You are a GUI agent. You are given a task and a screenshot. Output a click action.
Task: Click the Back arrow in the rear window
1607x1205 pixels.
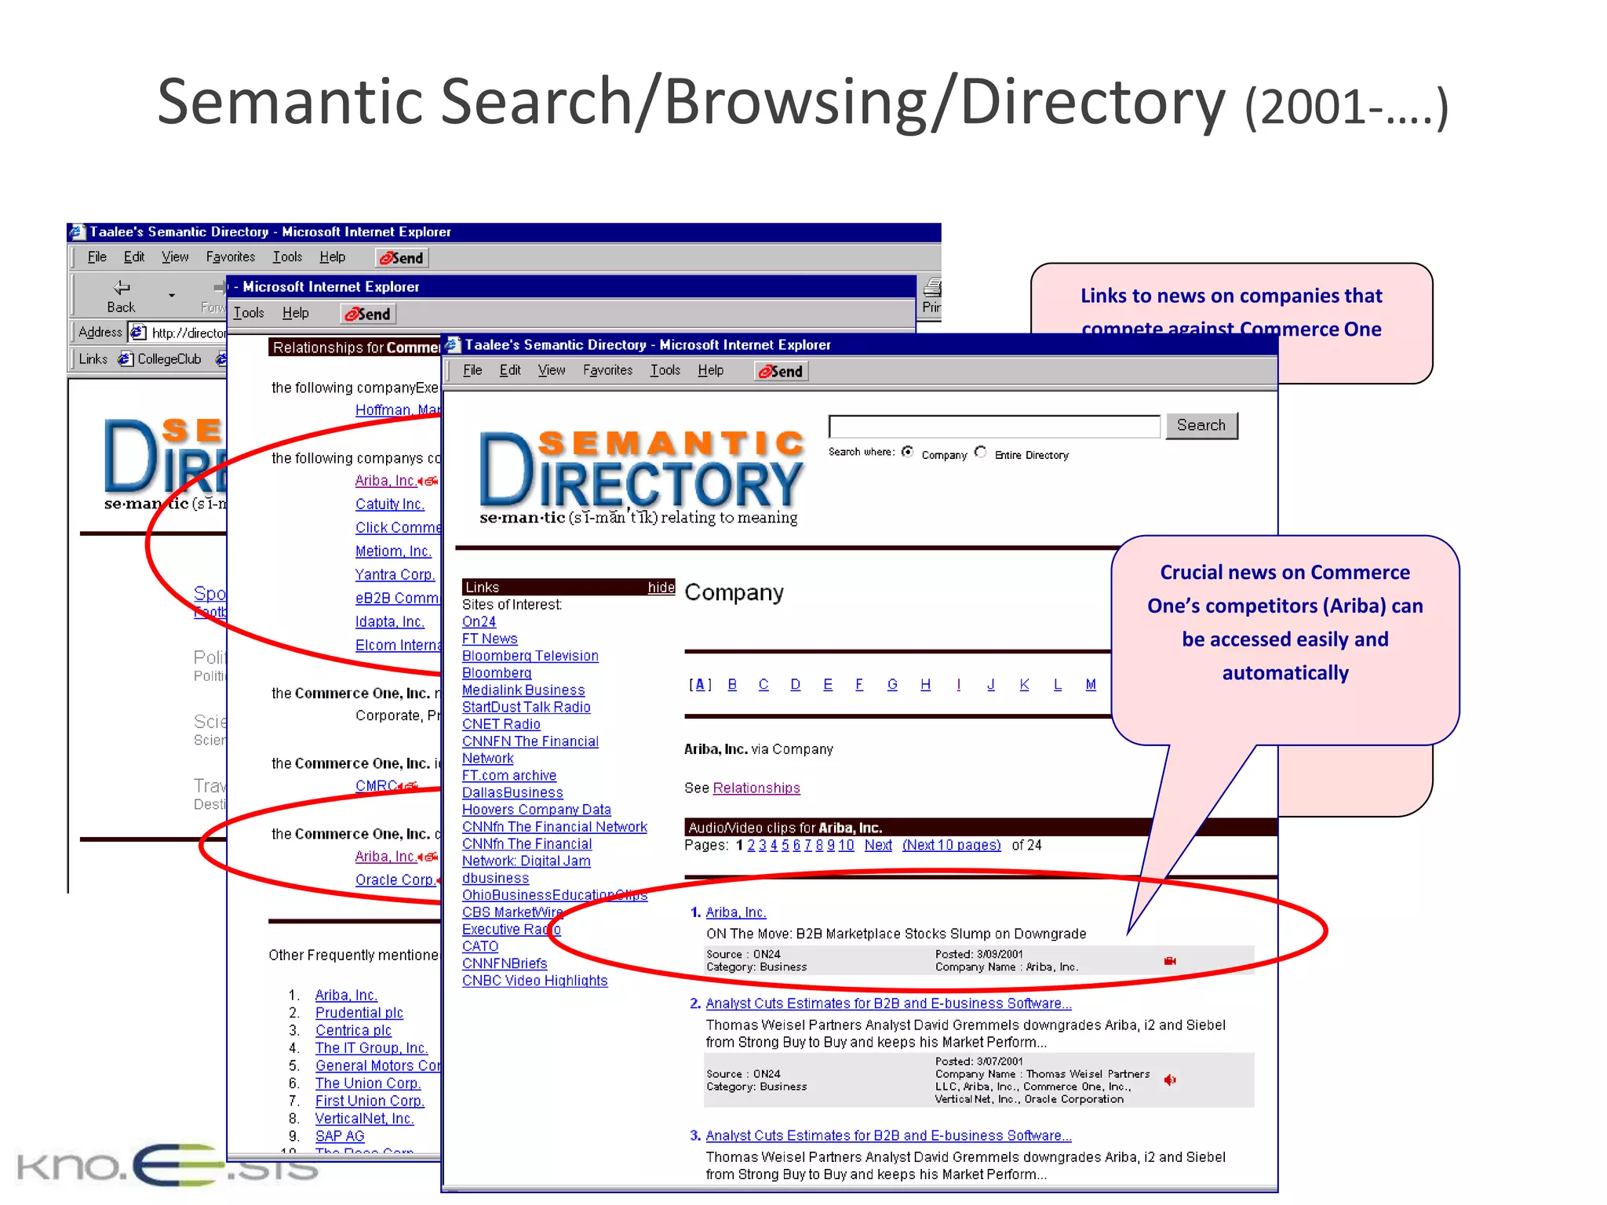click(x=121, y=296)
